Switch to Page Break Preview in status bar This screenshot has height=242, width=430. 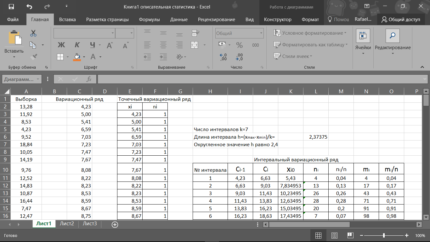coord(350,236)
